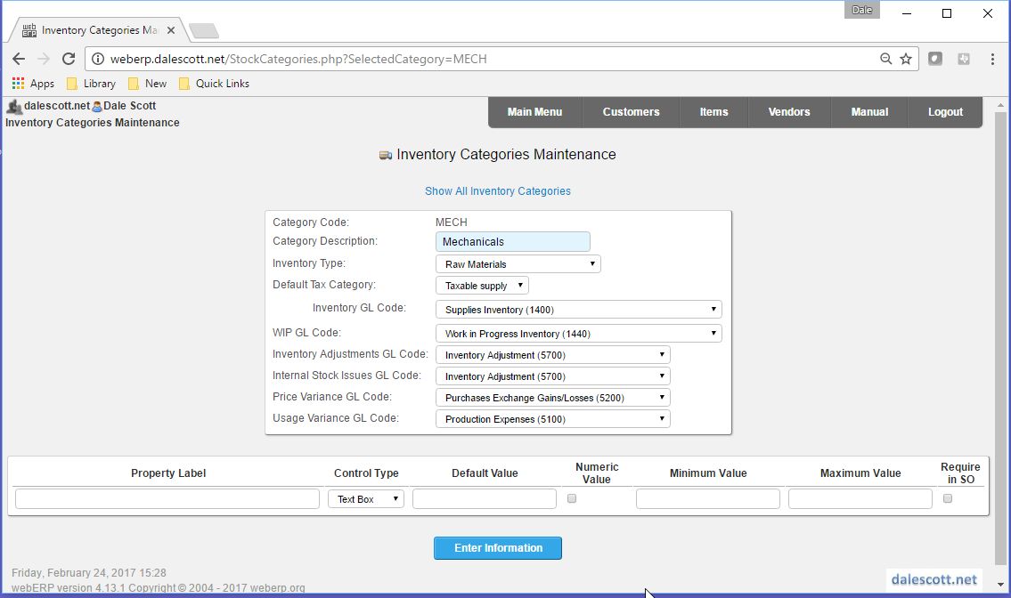Click the zoom-out magnifier in the address bar

pyautogui.click(x=885, y=58)
